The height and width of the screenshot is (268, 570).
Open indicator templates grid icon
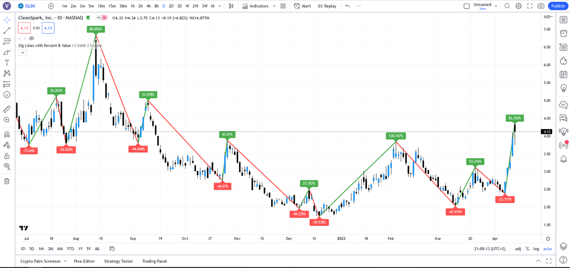click(x=283, y=6)
